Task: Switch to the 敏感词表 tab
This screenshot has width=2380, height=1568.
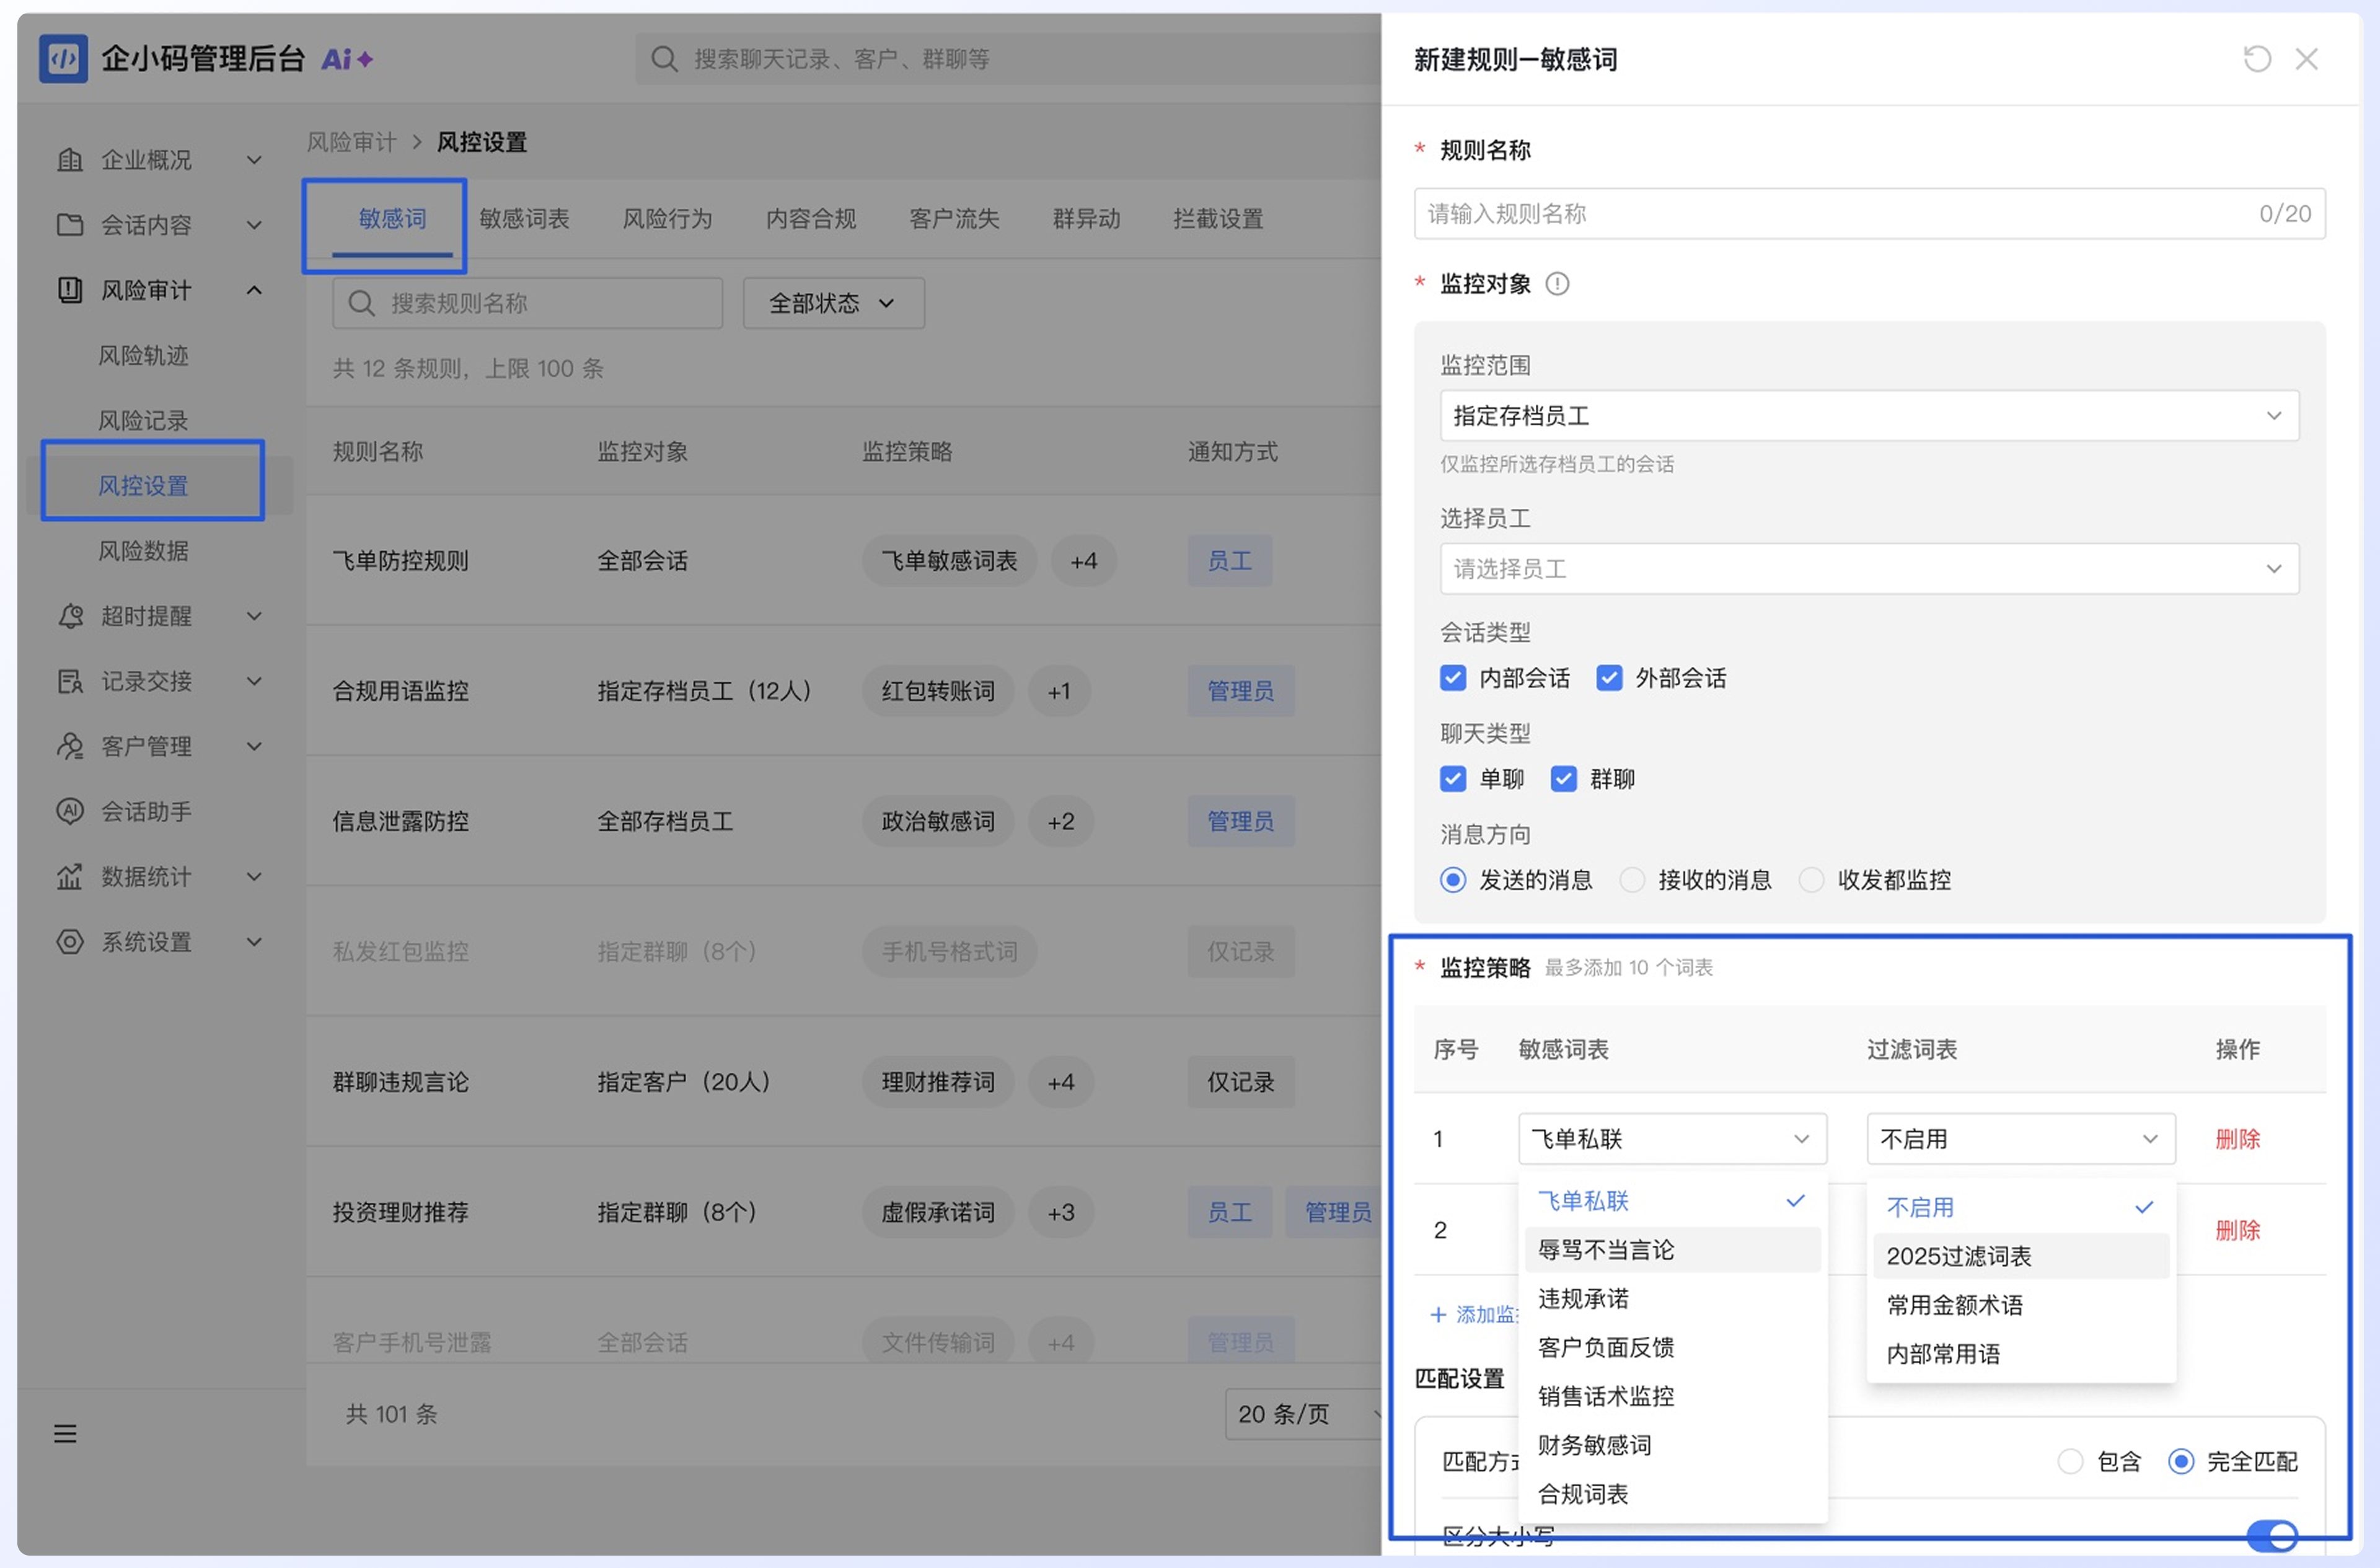Action: pyautogui.click(x=524, y=219)
